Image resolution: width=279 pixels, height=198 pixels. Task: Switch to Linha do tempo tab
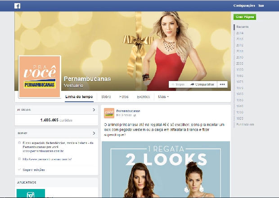point(79,97)
